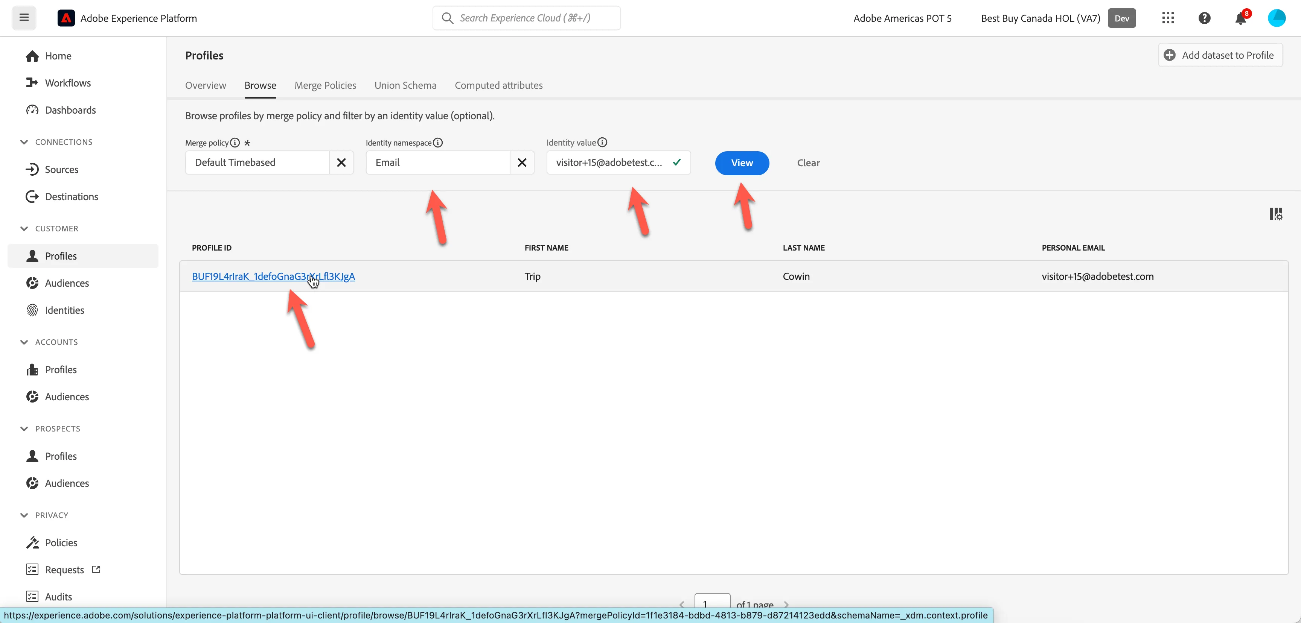Switch to Computed attributes tab

498,85
